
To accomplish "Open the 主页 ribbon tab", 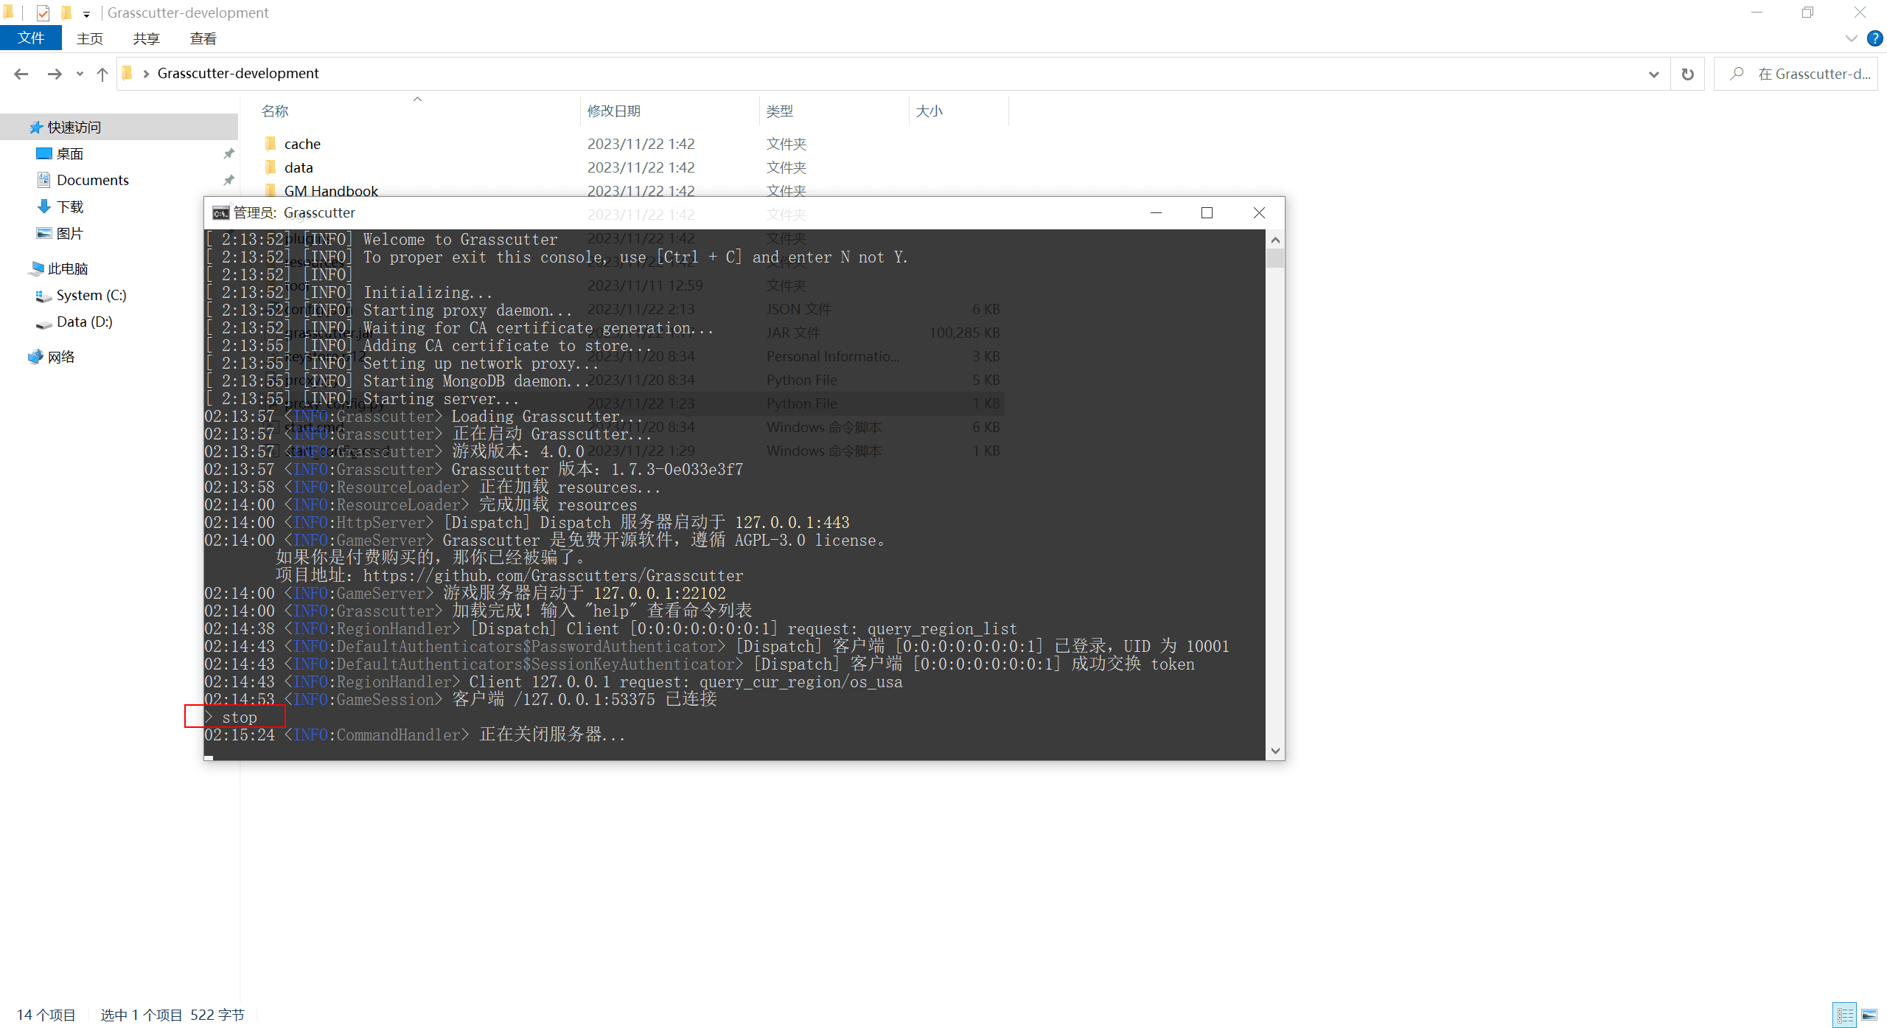I will (90, 38).
